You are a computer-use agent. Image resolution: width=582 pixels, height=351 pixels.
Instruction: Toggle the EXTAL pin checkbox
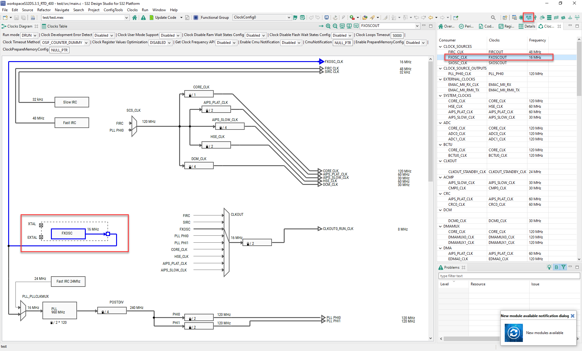(41, 237)
